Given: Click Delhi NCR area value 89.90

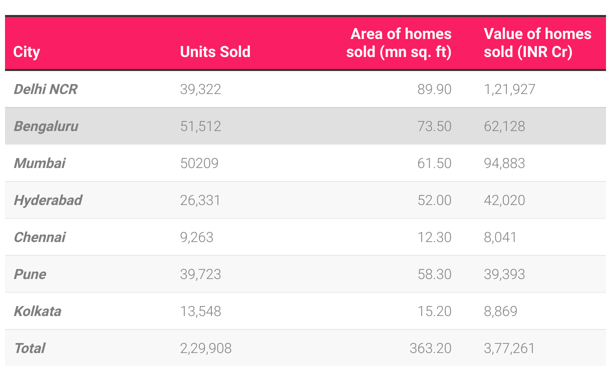Looking at the screenshot, I should pos(434,89).
